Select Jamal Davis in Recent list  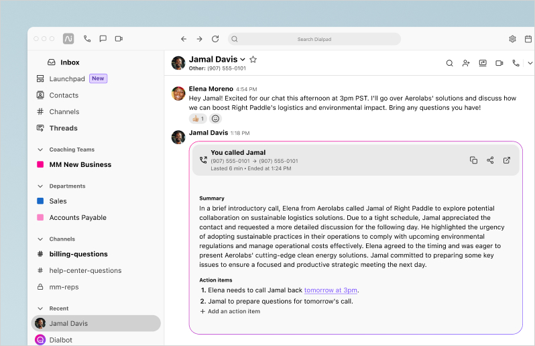(96, 323)
